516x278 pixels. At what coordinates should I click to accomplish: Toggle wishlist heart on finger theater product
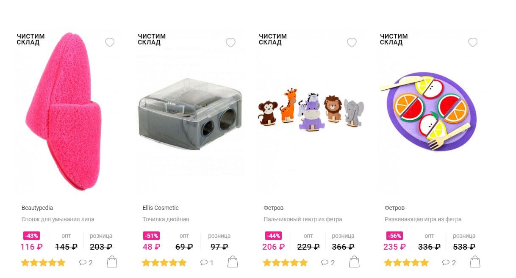pos(352,42)
